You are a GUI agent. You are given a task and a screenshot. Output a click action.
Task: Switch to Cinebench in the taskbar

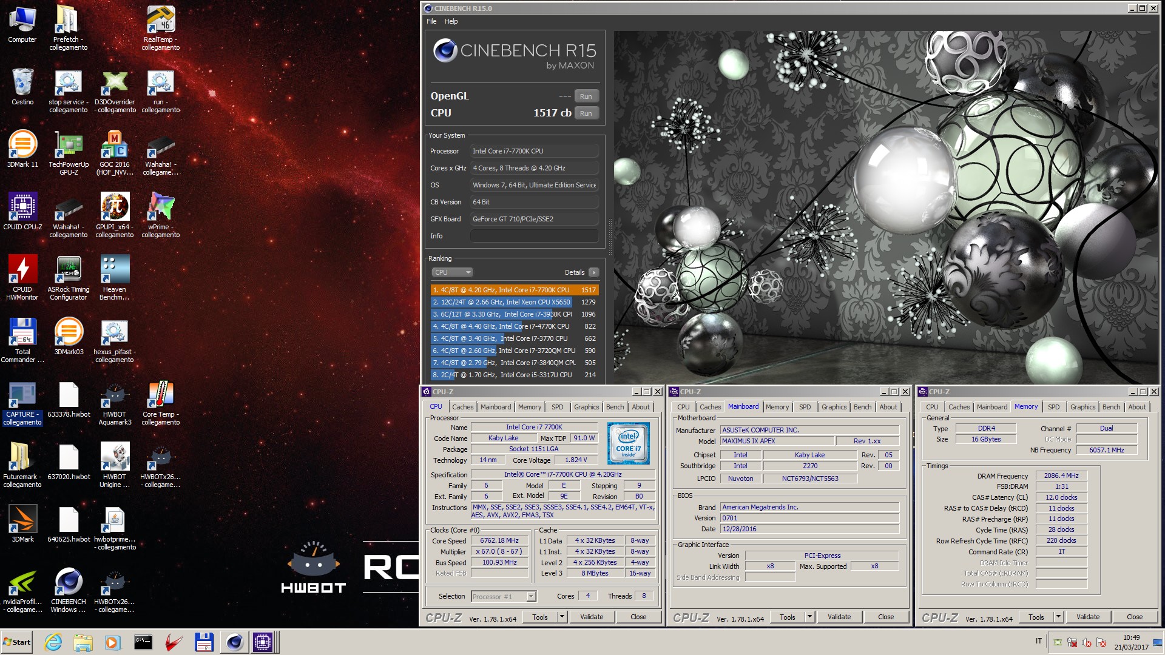coord(234,642)
